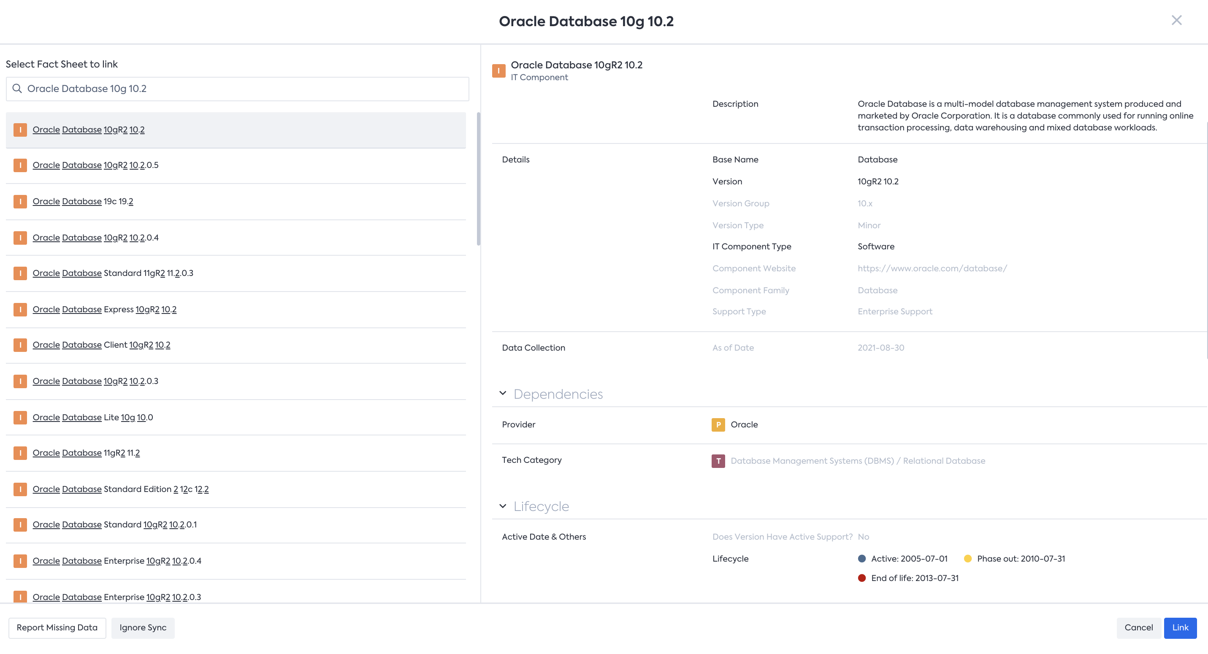Click the IT Component icon in detail header
The height and width of the screenshot is (654, 1208).
tap(498, 71)
